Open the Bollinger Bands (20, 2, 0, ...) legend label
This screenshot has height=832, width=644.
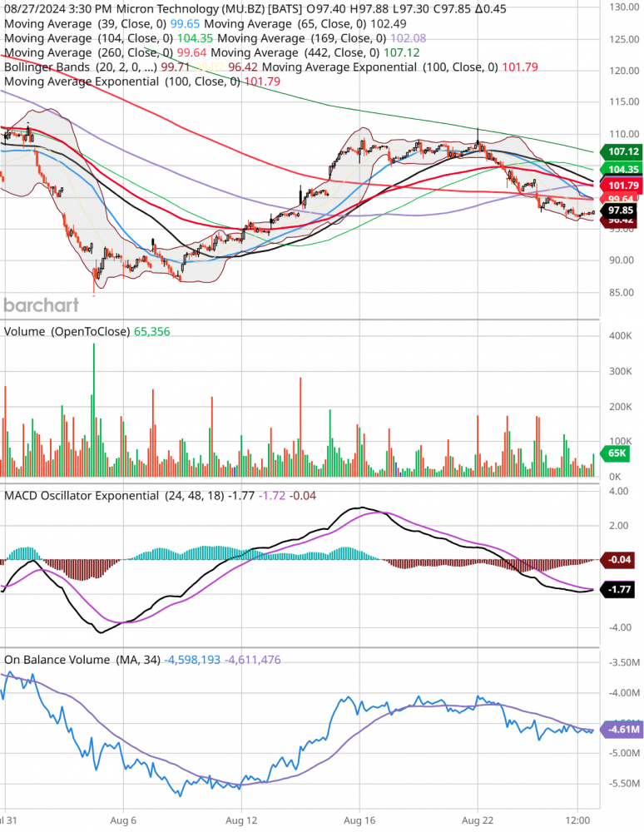(x=81, y=67)
